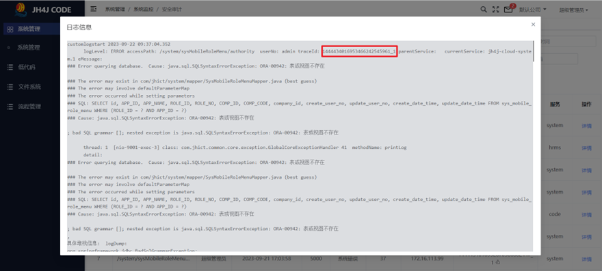Collapse sidebar using the hamburger fold icon

[x=93, y=9]
